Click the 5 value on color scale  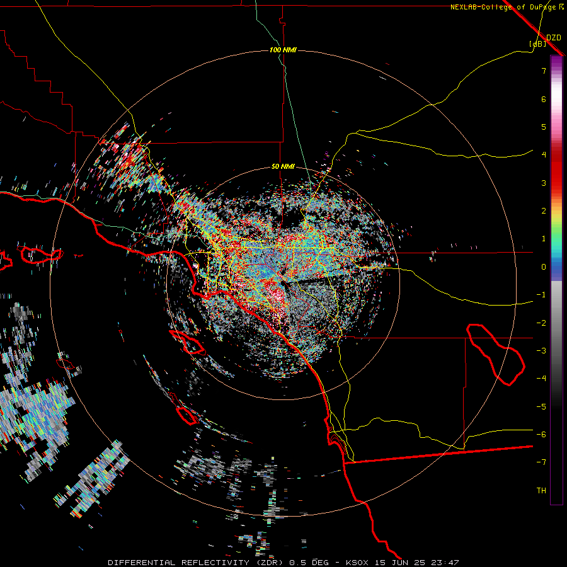(x=544, y=127)
